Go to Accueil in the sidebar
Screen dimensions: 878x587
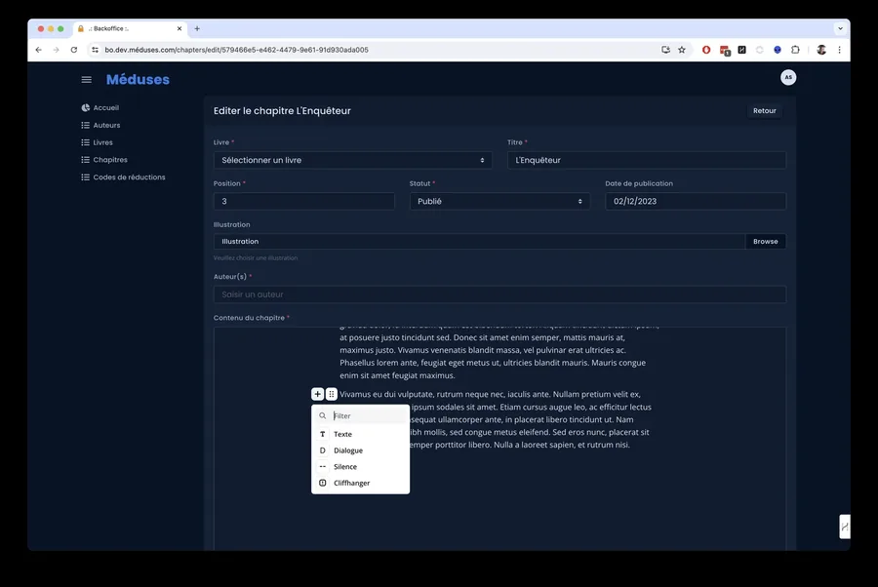[x=100, y=107]
